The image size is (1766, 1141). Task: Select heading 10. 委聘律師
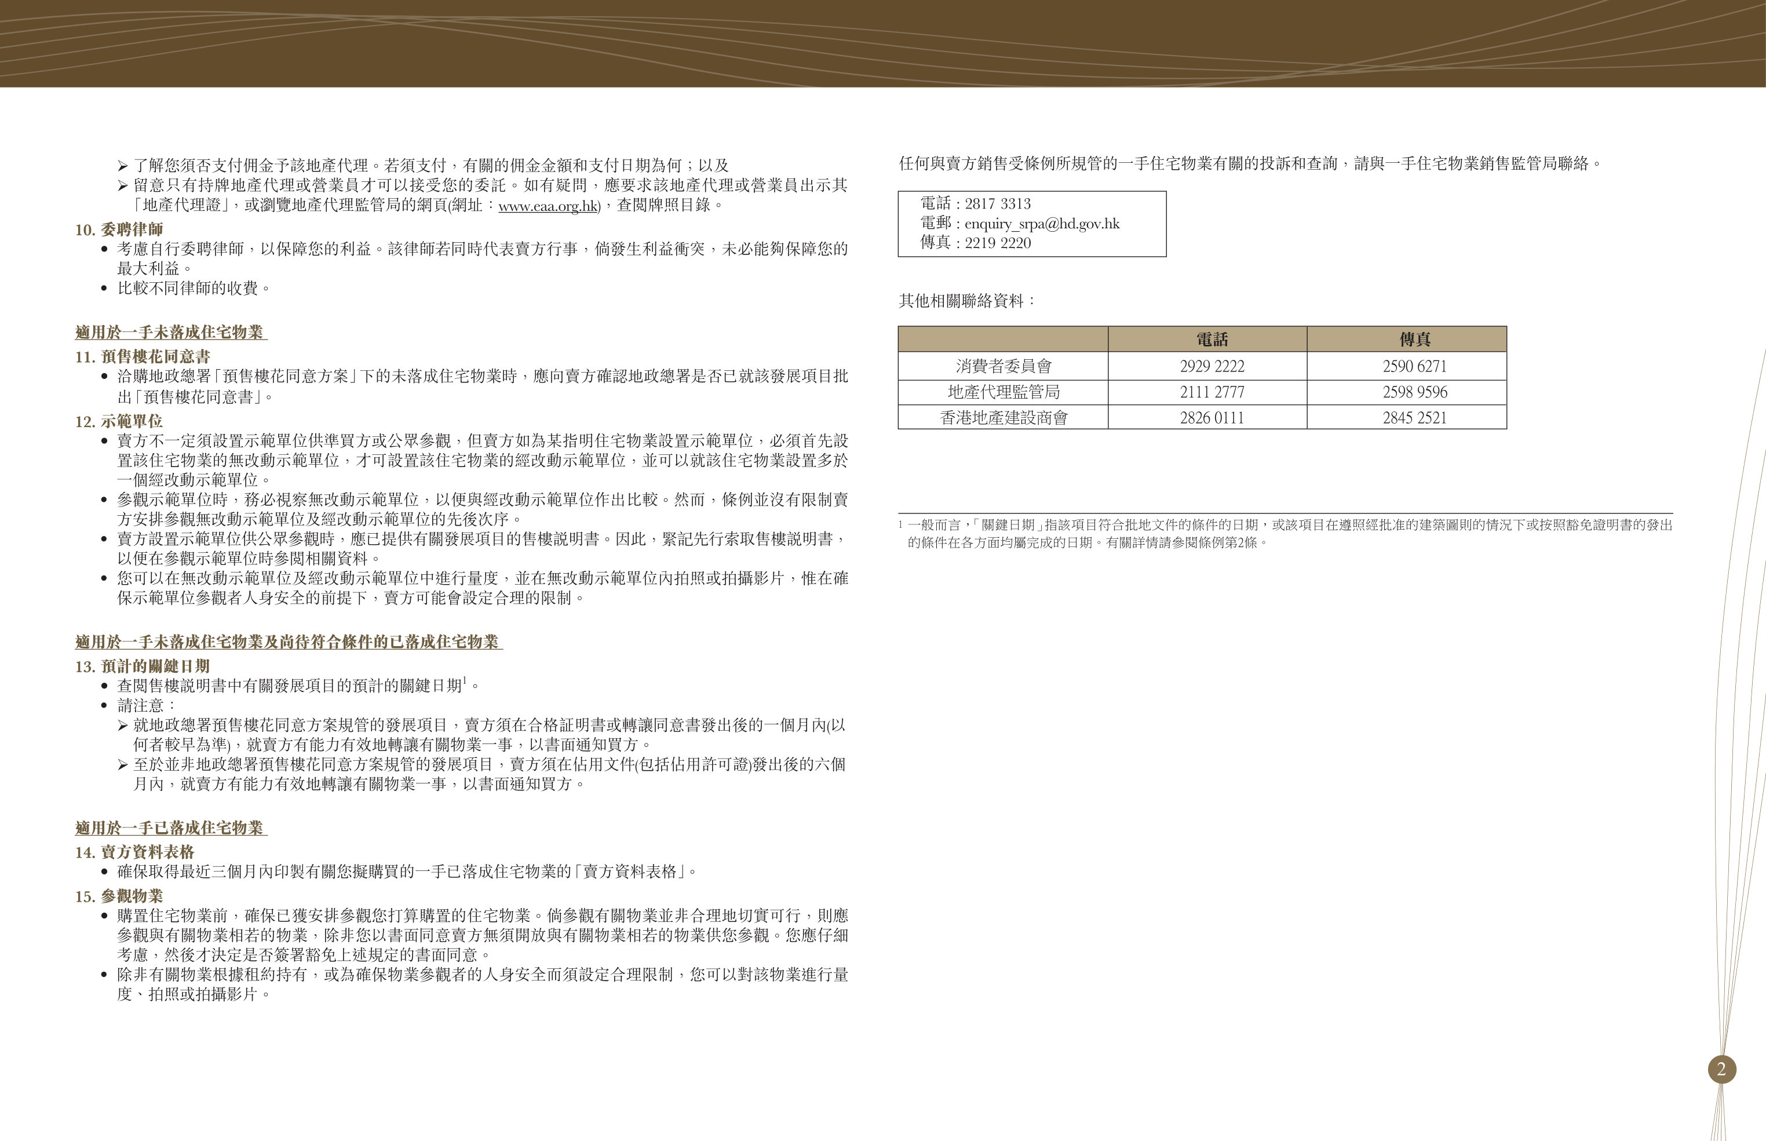(x=119, y=229)
